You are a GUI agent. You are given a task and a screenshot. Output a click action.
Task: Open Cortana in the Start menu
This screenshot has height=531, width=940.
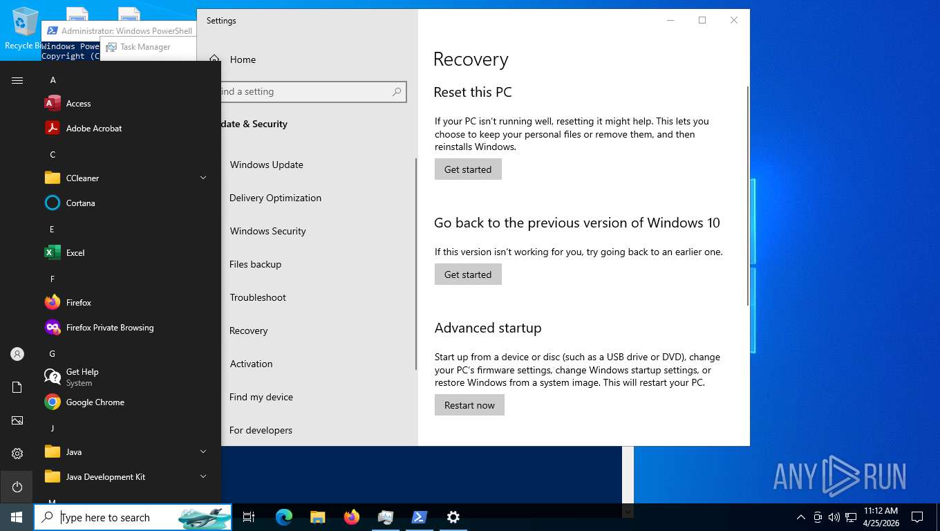pos(127,203)
